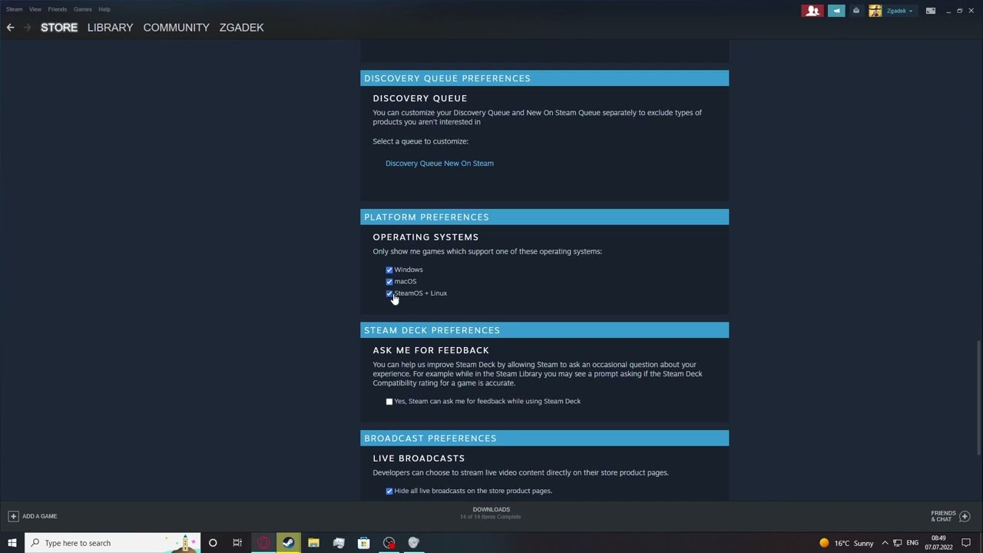Open the inbox envelope icon
Viewport: 983px width, 553px height.
(856, 11)
